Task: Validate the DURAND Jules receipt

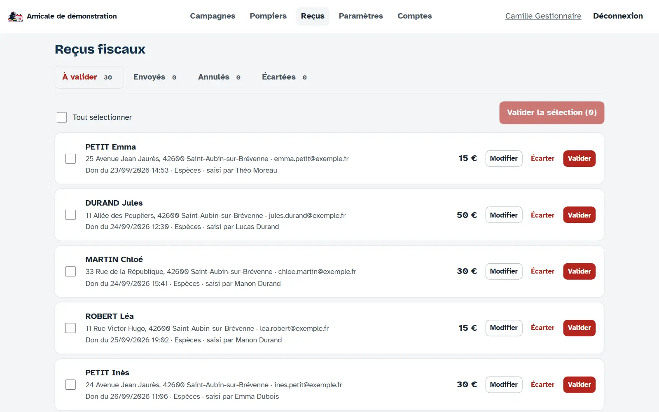Action: click(x=579, y=215)
